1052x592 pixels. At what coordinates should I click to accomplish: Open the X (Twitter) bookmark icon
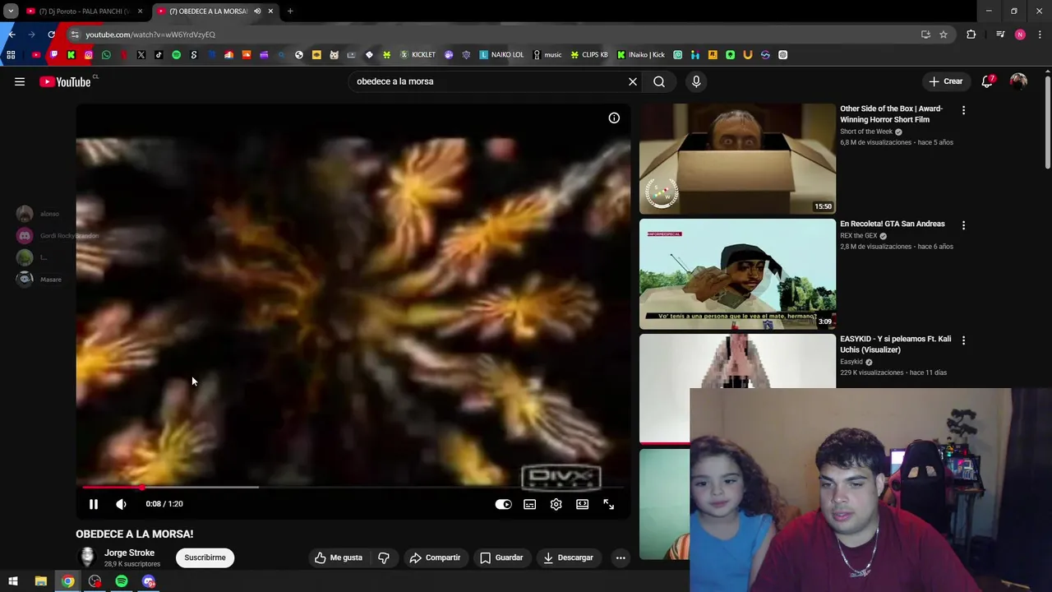click(141, 55)
